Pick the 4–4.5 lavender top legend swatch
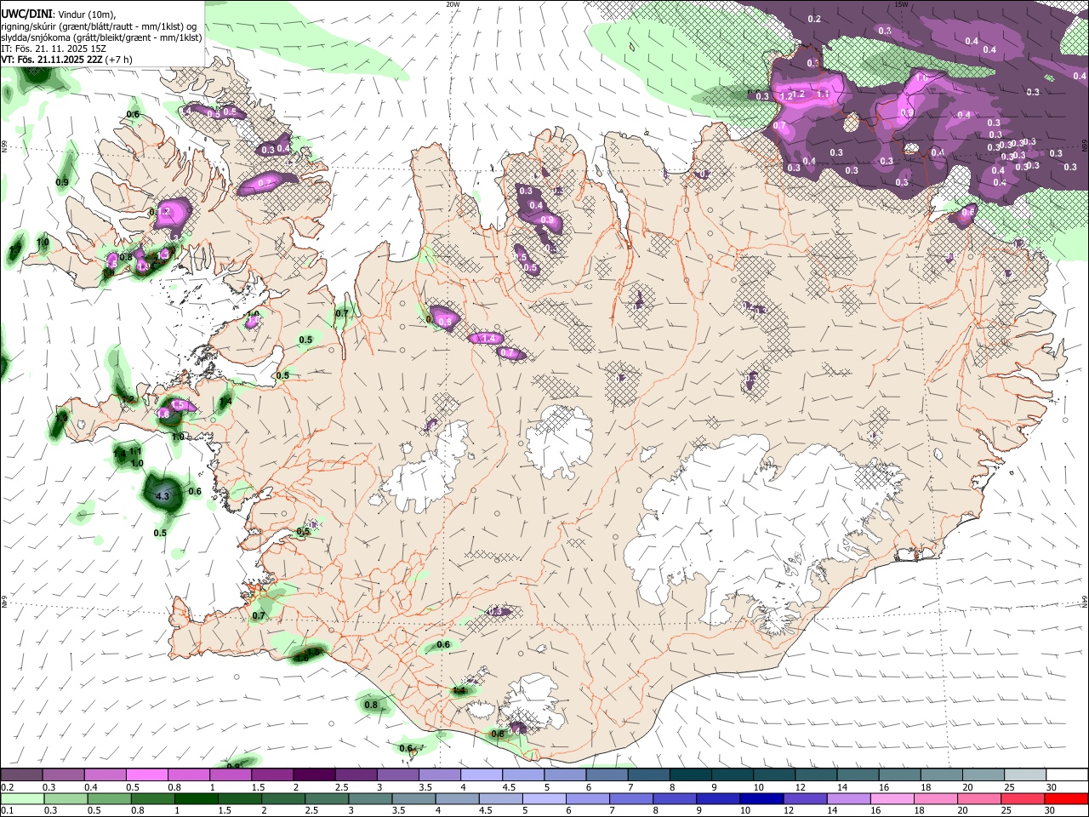Screen dimensions: 1089x817 482,775
